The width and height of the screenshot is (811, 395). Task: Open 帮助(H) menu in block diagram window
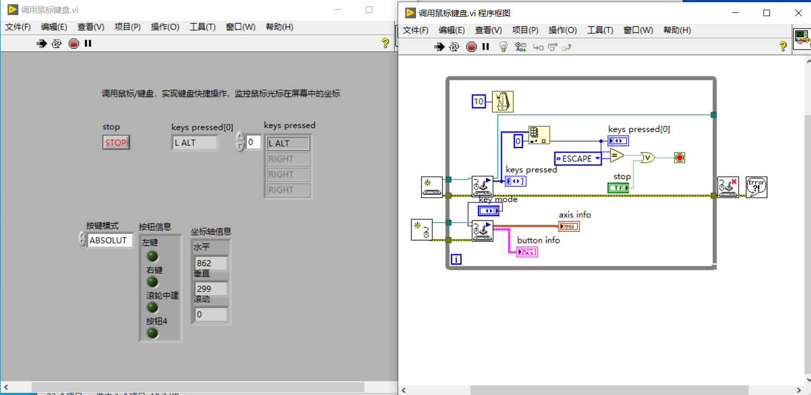tap(677, 30)
